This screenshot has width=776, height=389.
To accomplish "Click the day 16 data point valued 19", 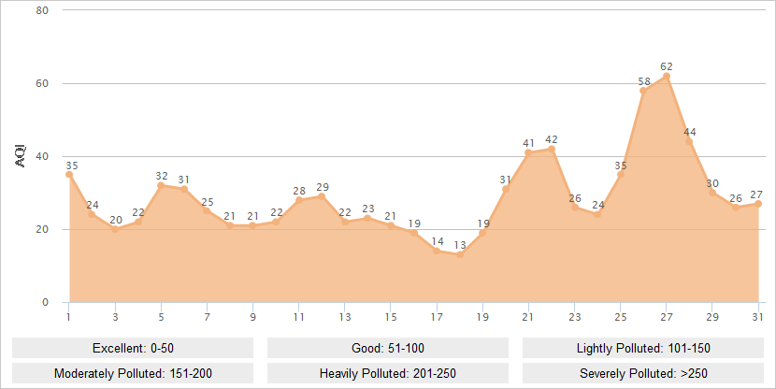I will point(414,233).
